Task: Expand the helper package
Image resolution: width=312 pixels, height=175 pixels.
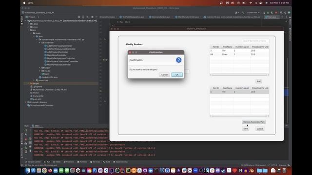Action: pos(39,68)
